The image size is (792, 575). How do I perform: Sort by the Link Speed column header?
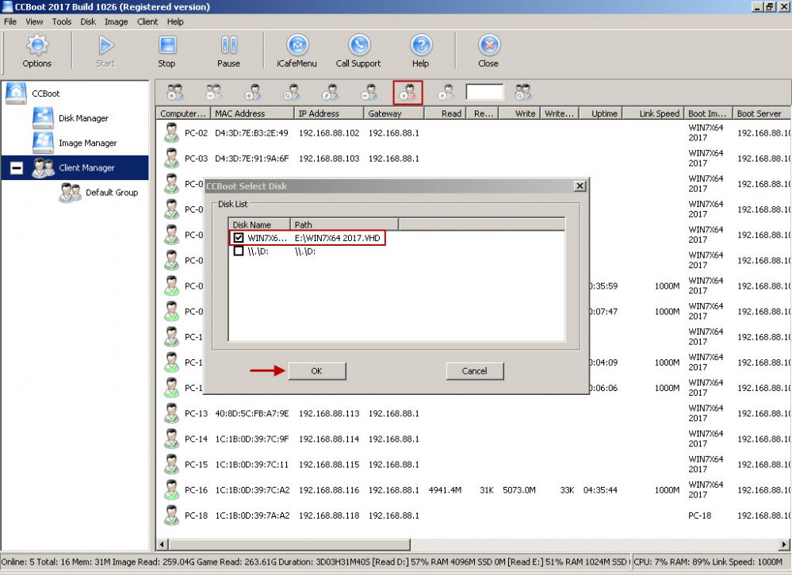pyautogui.click(x=652, y=113)
